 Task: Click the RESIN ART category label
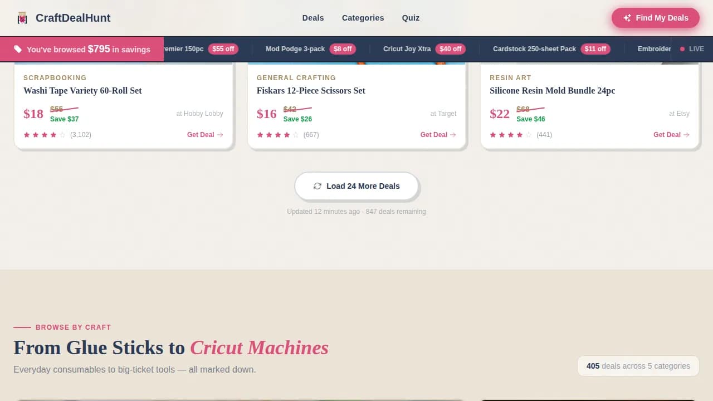[x=510, y=78]
